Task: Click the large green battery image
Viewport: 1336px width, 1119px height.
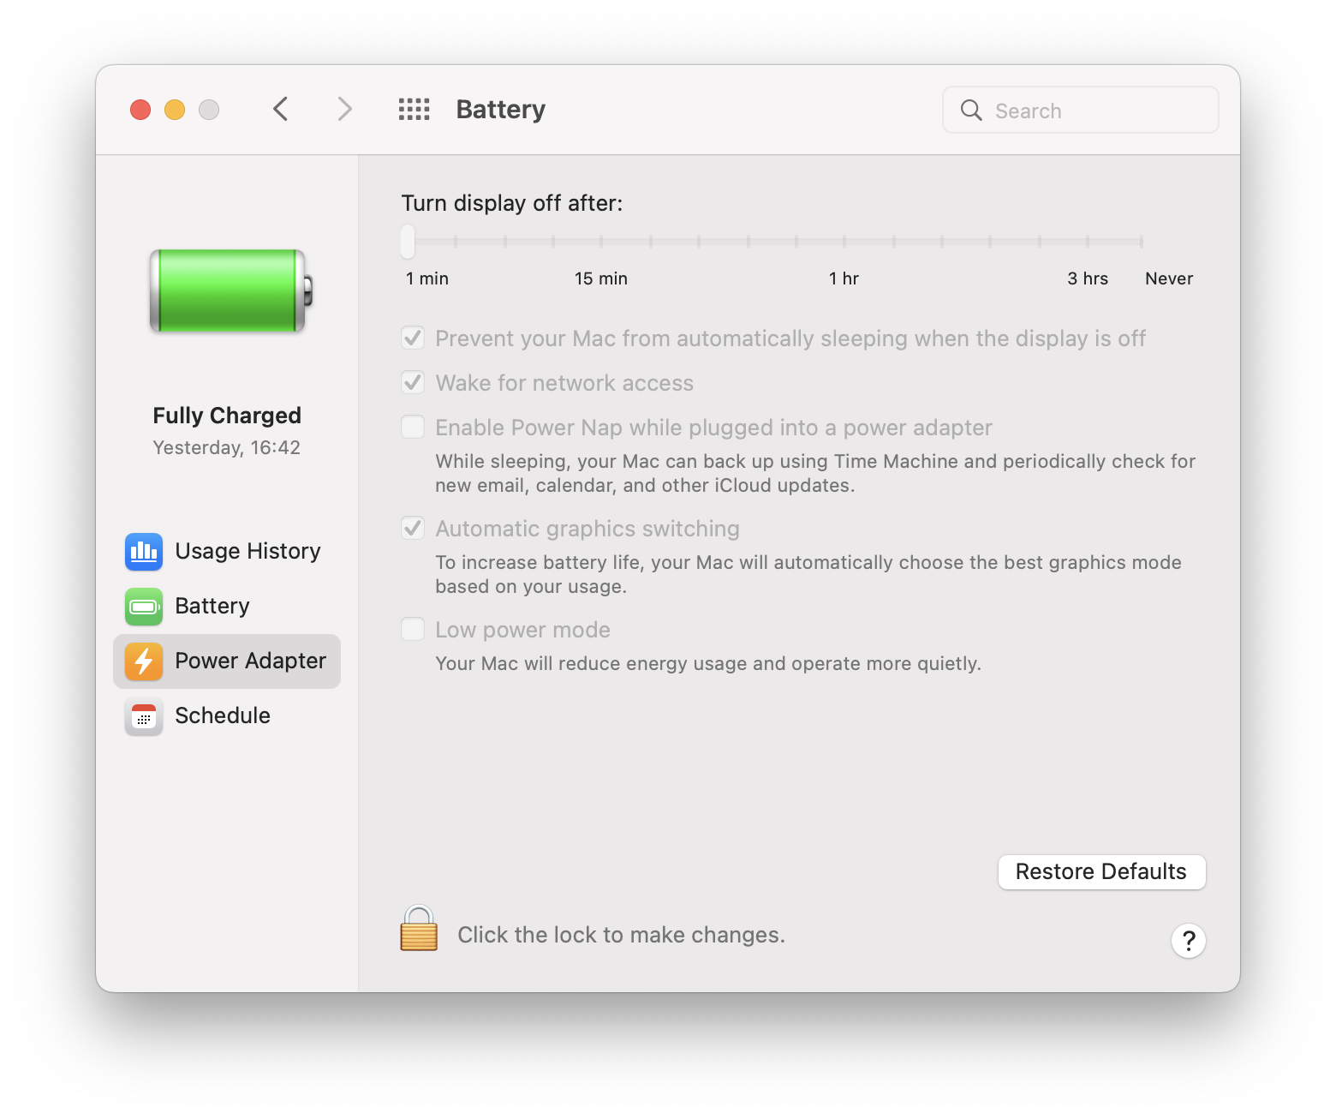Action: 230,290
